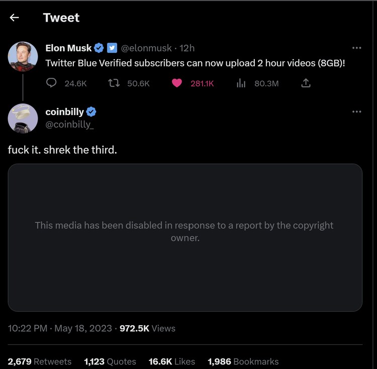View the 16.6K Likes list
This screenshot has height=369, width=377.
click(170, 361)
